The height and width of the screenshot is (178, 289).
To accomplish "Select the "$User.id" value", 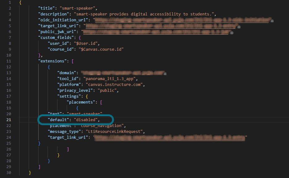I will [x=86, y=44].
